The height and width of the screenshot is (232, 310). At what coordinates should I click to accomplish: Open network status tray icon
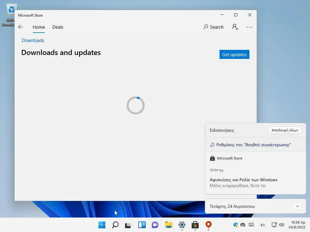274,225
